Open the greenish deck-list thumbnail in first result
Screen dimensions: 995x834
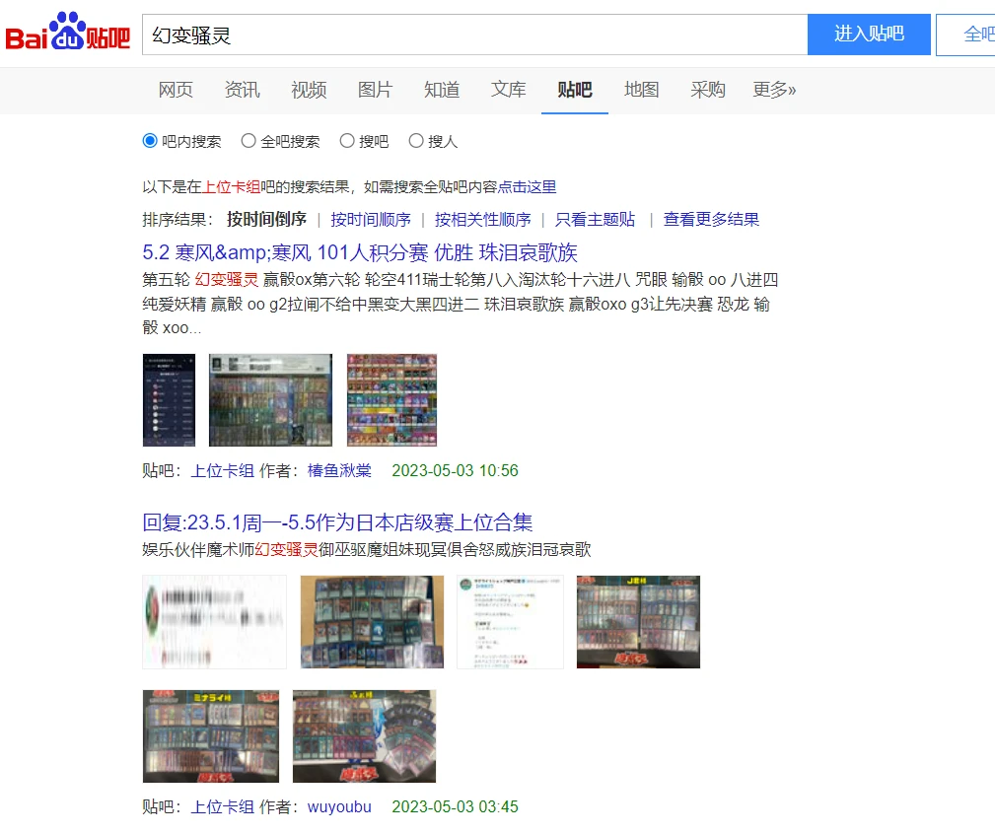pyautogui.click(x=270, y=400)
